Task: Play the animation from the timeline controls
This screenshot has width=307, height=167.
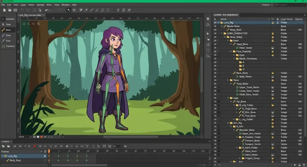Action: point(29,146)
